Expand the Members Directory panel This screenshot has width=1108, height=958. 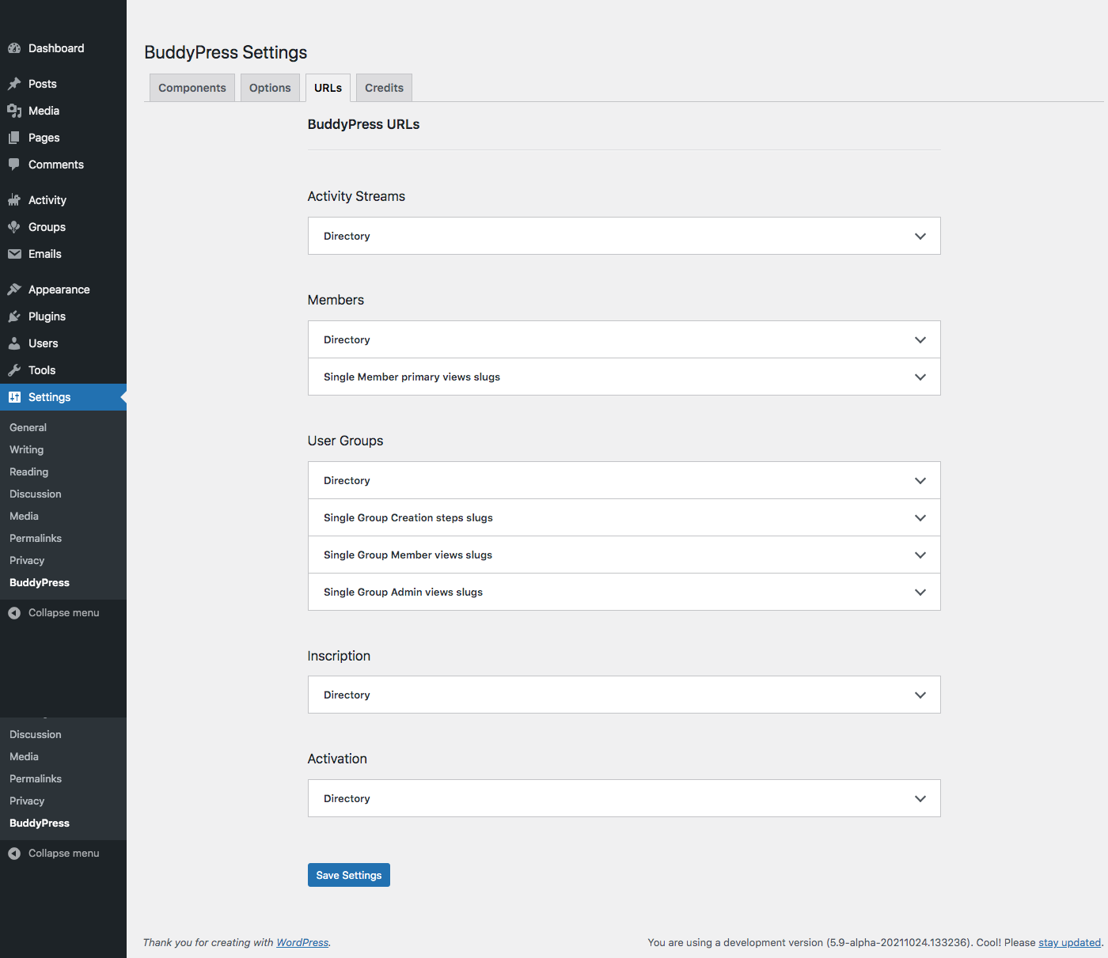[x=624, y=339]
